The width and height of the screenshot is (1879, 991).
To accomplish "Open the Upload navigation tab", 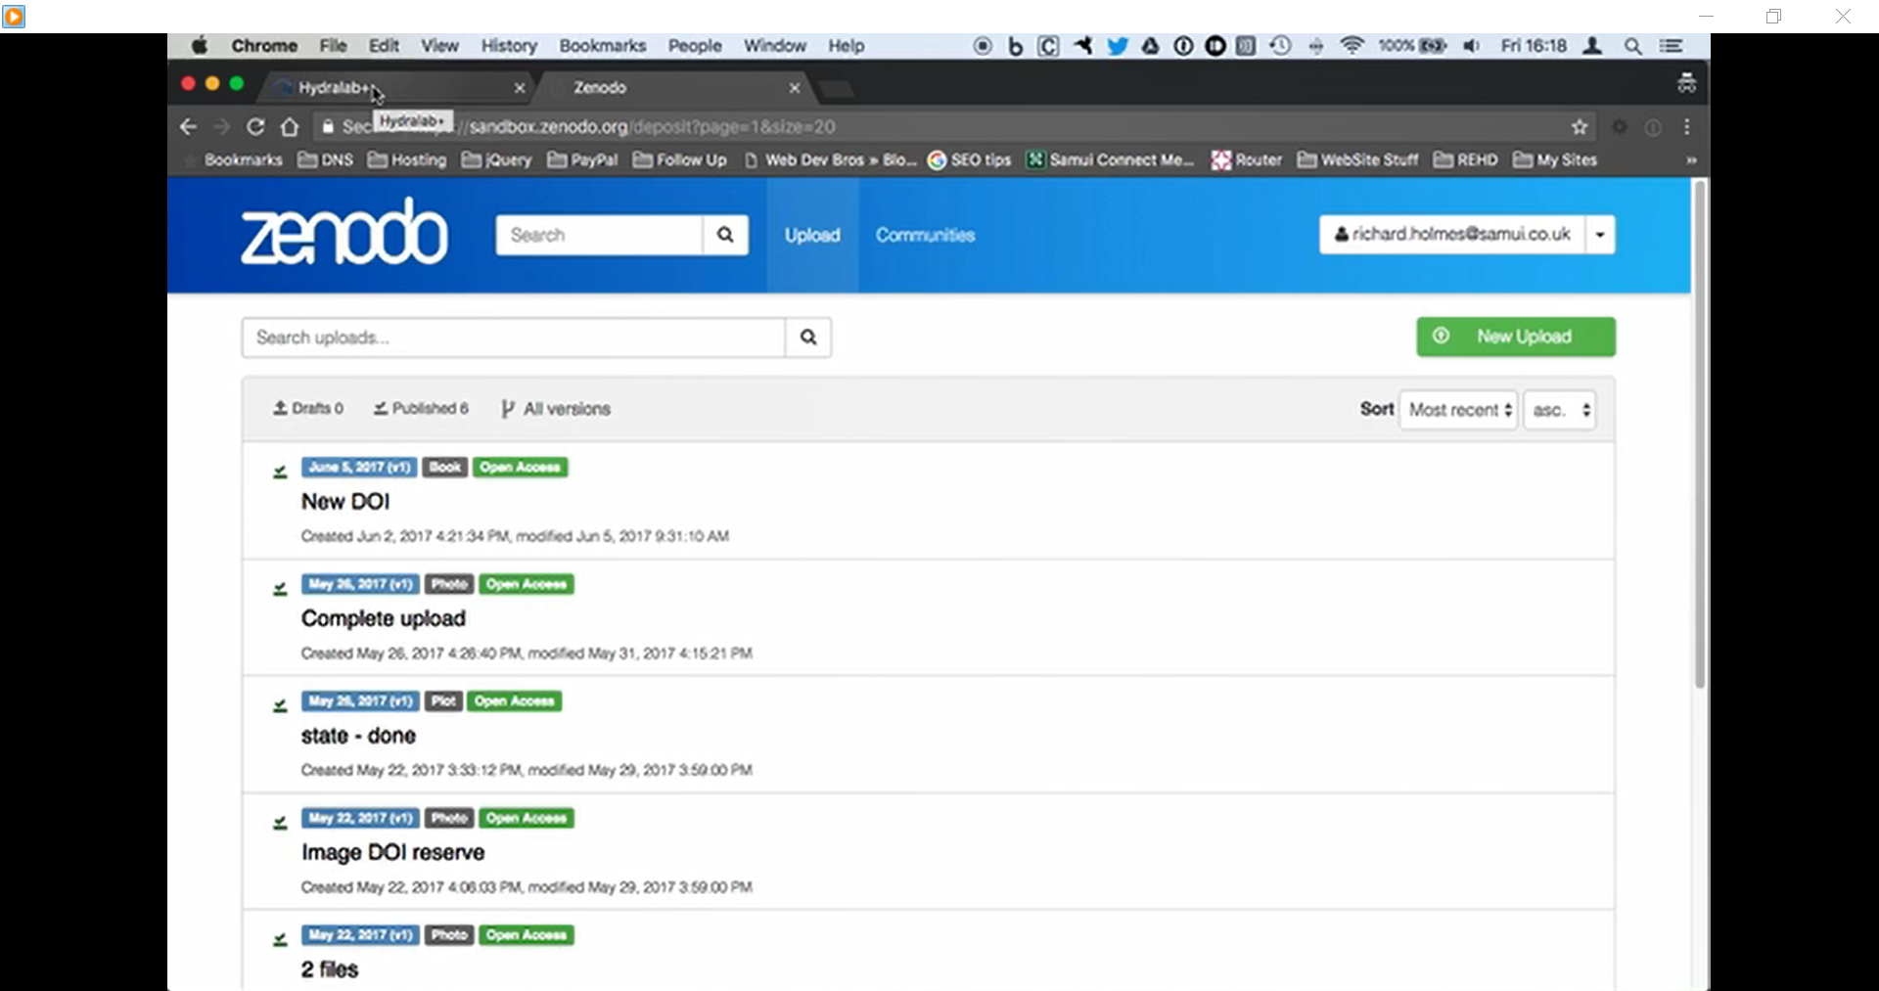I will click(x=812, y=235).
